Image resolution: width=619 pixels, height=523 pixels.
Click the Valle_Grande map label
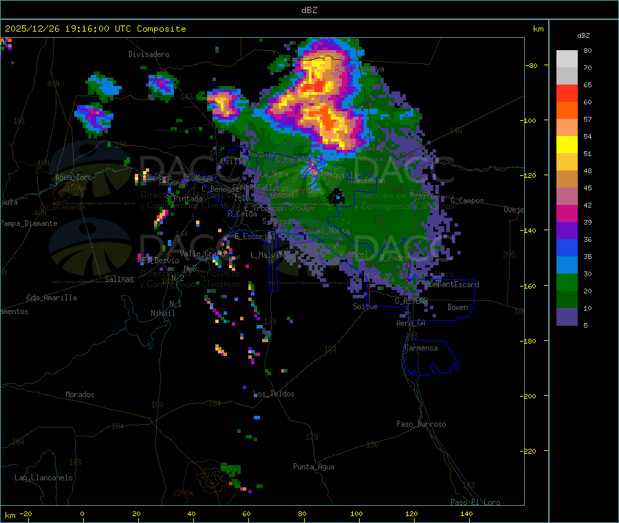point(204,254)
